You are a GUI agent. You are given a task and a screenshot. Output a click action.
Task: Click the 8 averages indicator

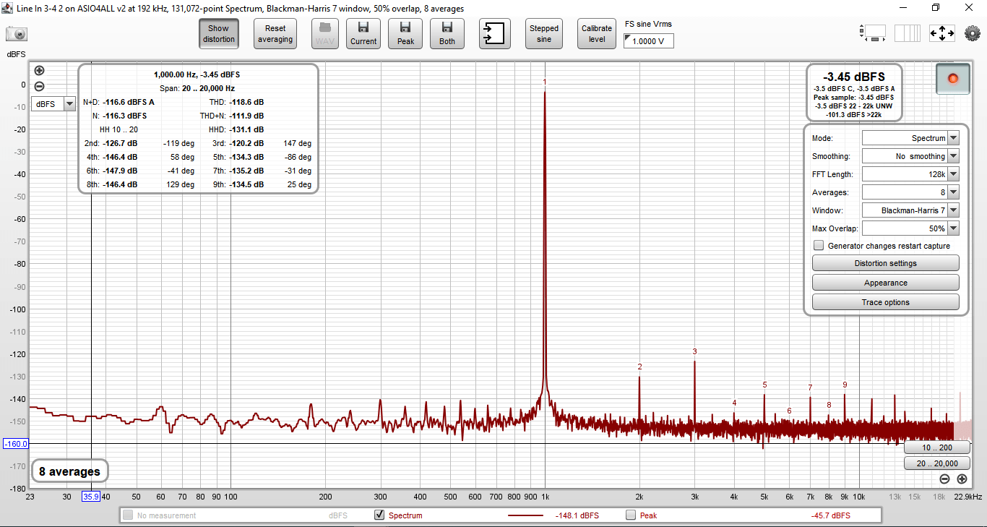pos(69,471)
